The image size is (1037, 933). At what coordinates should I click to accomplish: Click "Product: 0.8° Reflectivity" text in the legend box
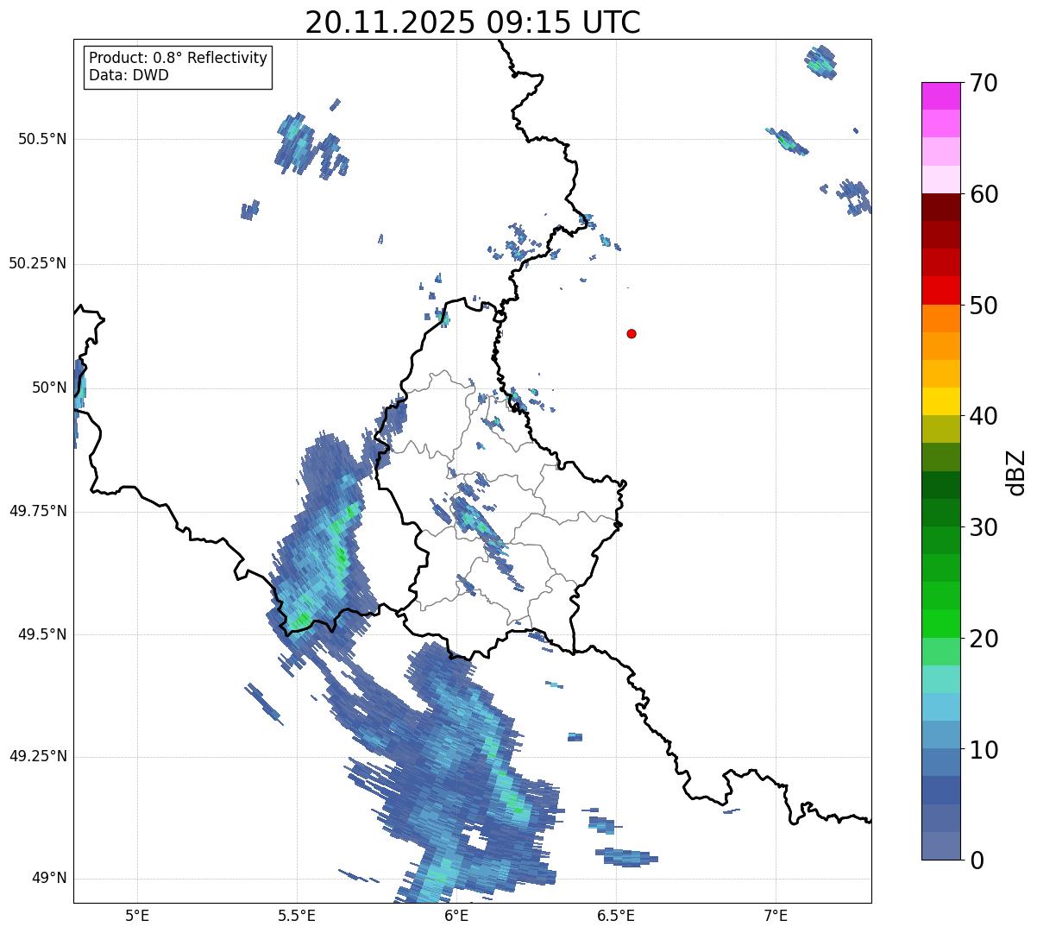coord(179,58)
